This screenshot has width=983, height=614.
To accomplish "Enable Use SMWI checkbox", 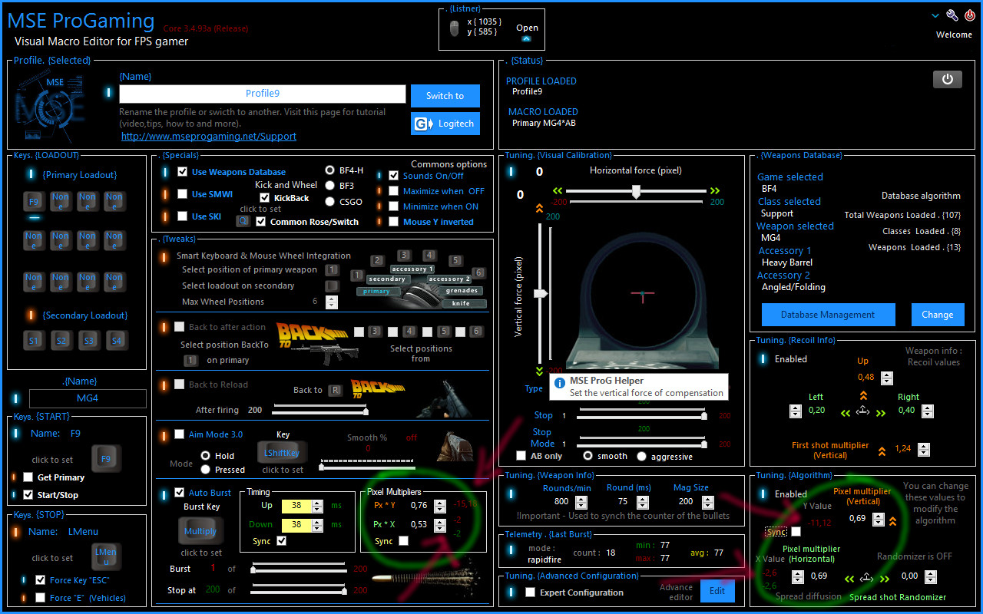I will click(x=182, y=194).
